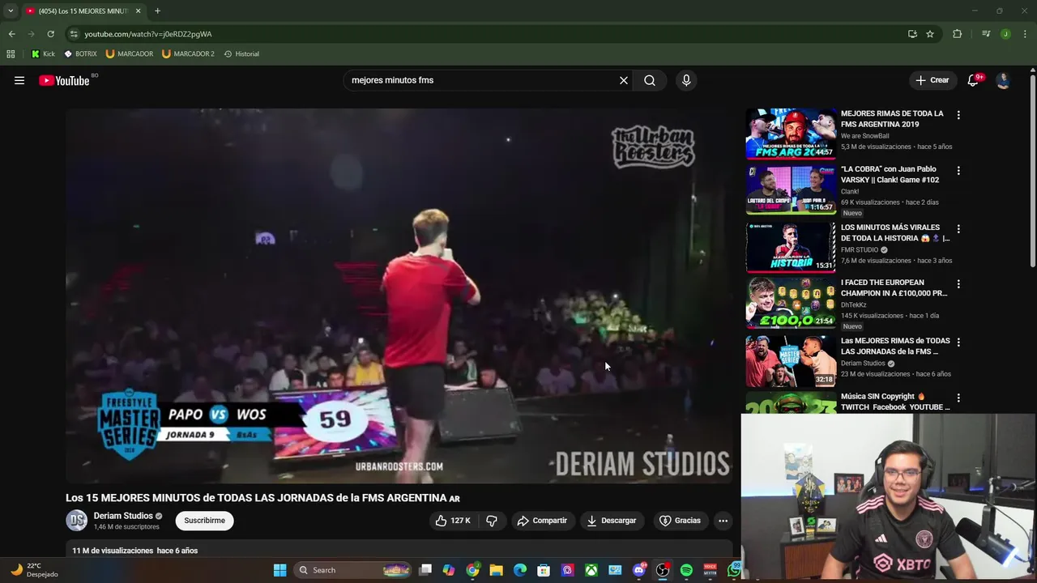Open the MARCADOR bookmark
Image resolution: width=1037 pixels, height=583 pixels.
[130, 54]
